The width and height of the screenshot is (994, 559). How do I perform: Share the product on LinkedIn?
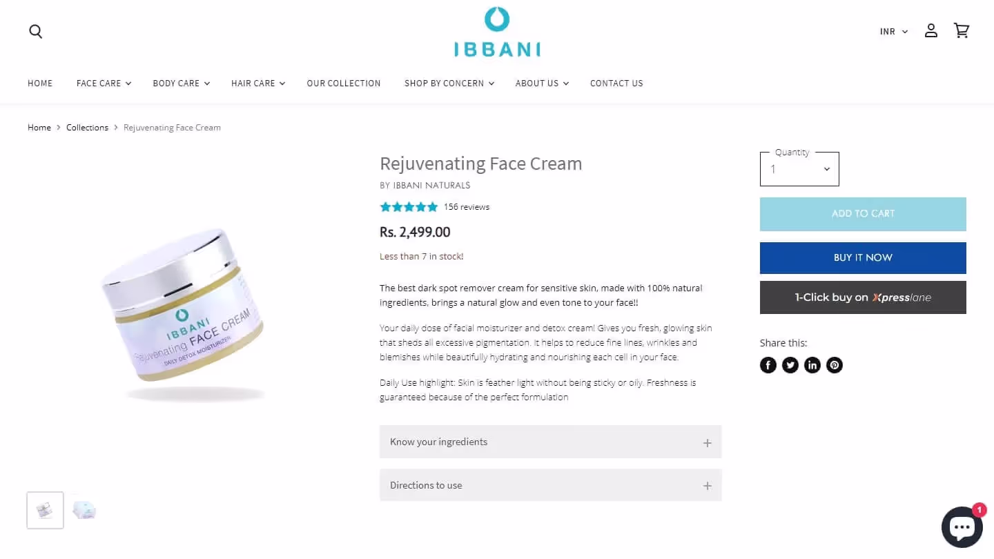tap(812, 364)
